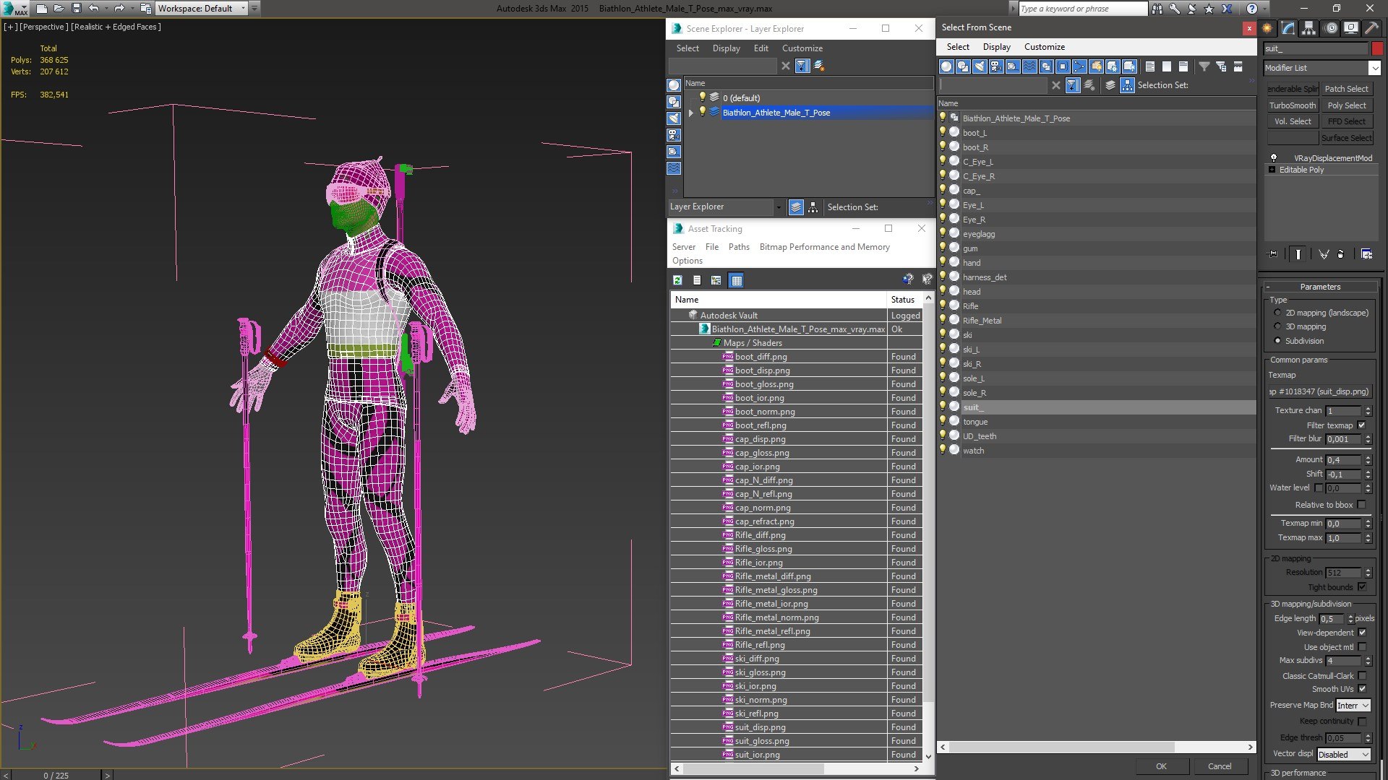Click the OK button in Select From Scene

click(x=1161, y=766)
